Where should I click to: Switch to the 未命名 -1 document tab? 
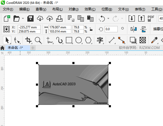[17, 48]
